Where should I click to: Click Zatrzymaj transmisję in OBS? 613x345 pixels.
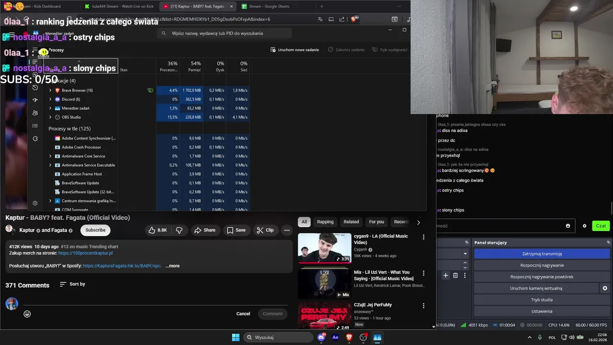[542, 254]
